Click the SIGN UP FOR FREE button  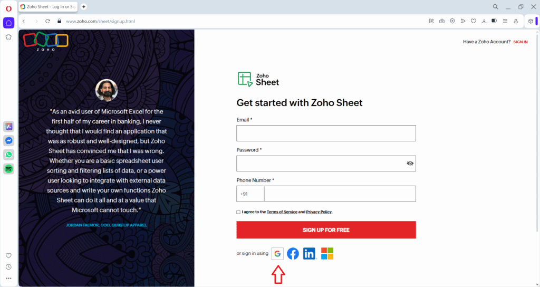[326, 230]
